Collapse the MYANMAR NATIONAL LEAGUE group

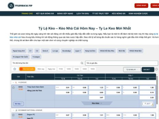click(x=13, y=110)
